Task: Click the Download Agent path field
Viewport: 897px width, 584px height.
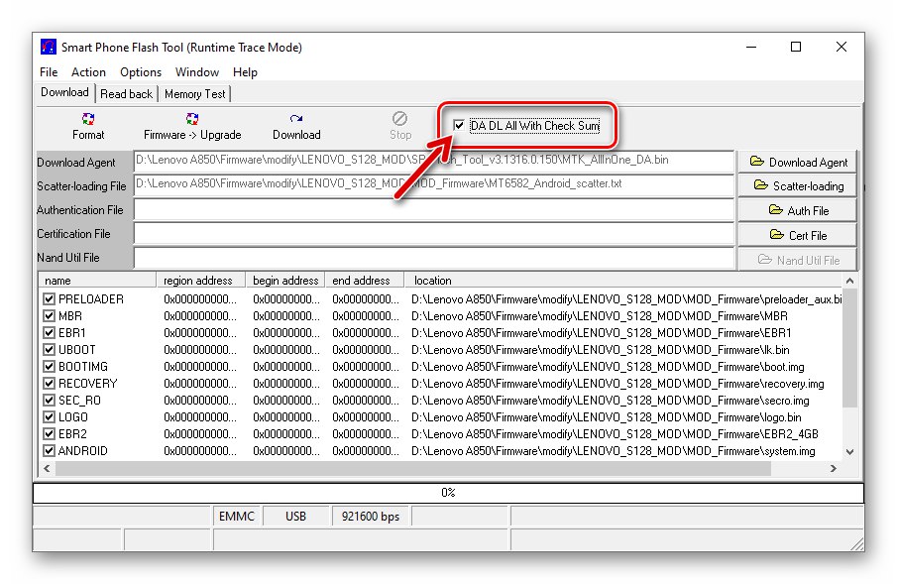Action: pos(434,162)
